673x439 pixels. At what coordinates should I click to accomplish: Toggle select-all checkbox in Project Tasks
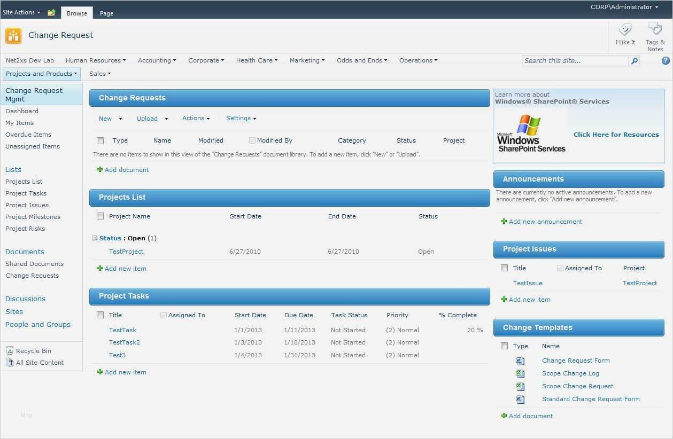click(x=100, y=315)
